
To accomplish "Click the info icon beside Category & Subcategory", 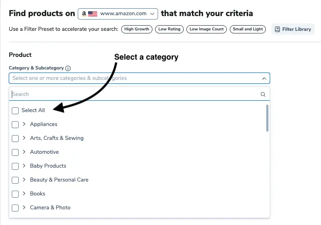I will click(x=68, y=68).
